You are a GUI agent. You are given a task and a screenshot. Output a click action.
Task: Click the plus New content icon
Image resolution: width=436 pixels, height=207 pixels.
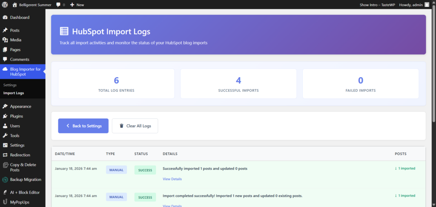[72, 5]
